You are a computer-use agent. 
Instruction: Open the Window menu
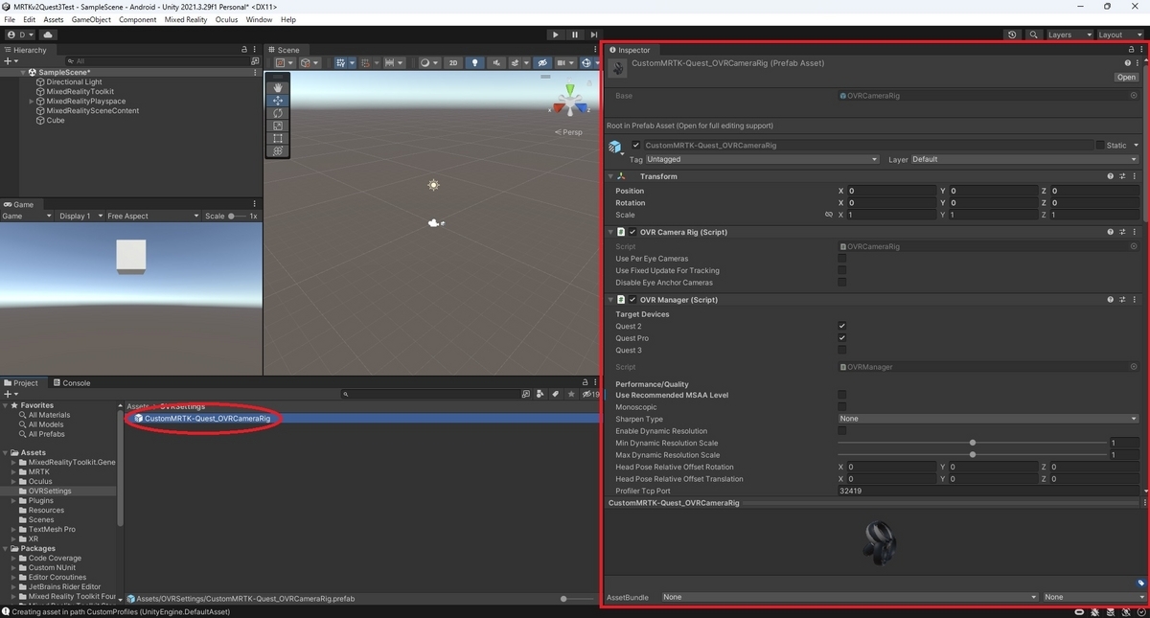[x=259, y=19]
